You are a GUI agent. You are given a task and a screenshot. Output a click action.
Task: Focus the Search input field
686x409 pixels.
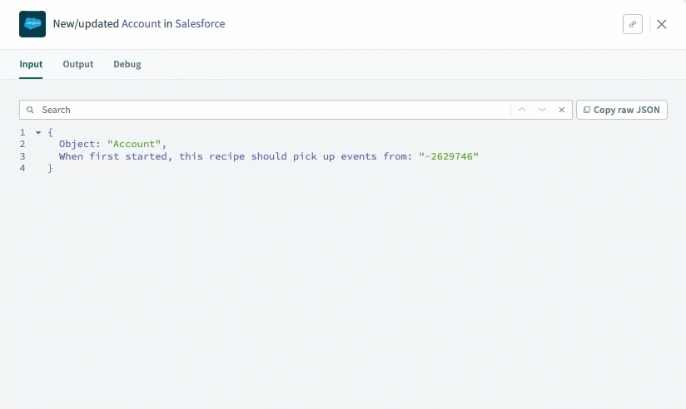click(266, 110)
